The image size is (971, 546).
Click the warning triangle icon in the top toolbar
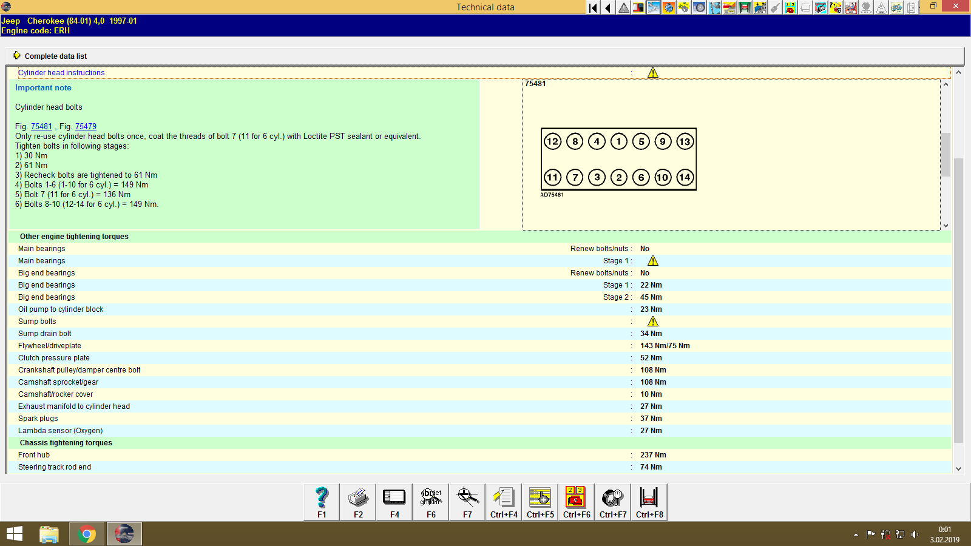pos(623,8)
